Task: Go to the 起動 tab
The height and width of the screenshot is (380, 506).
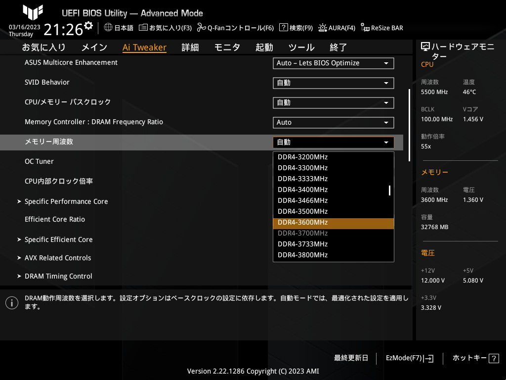Action: tap(264, 47)
